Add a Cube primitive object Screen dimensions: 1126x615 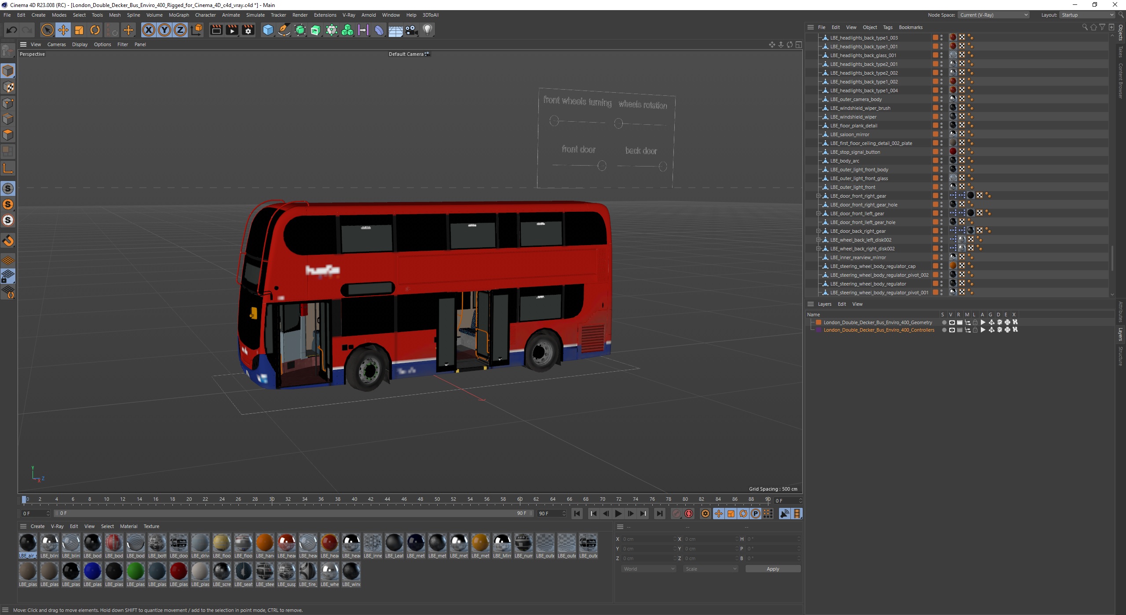268,30
